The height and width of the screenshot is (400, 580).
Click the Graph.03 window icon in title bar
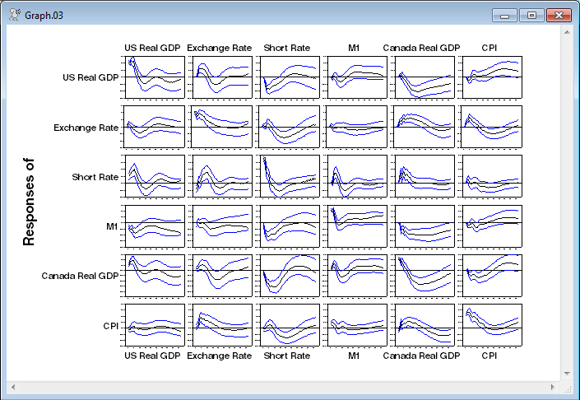tap(14, 14)
